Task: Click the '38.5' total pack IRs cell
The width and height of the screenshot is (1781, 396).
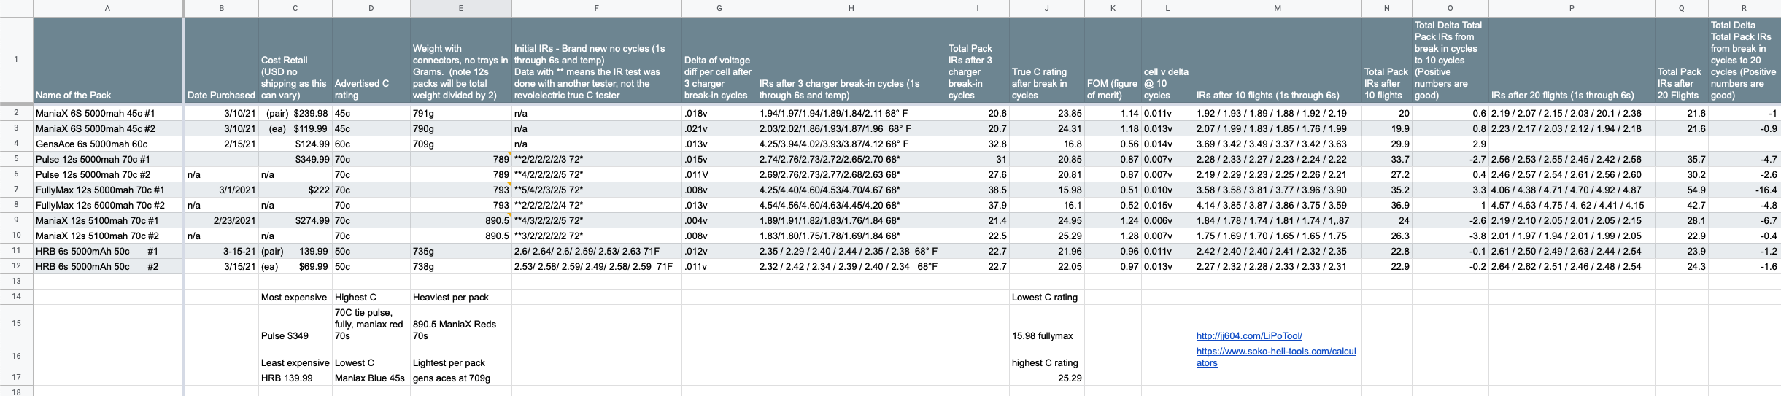Action: [x=977, y=190]
